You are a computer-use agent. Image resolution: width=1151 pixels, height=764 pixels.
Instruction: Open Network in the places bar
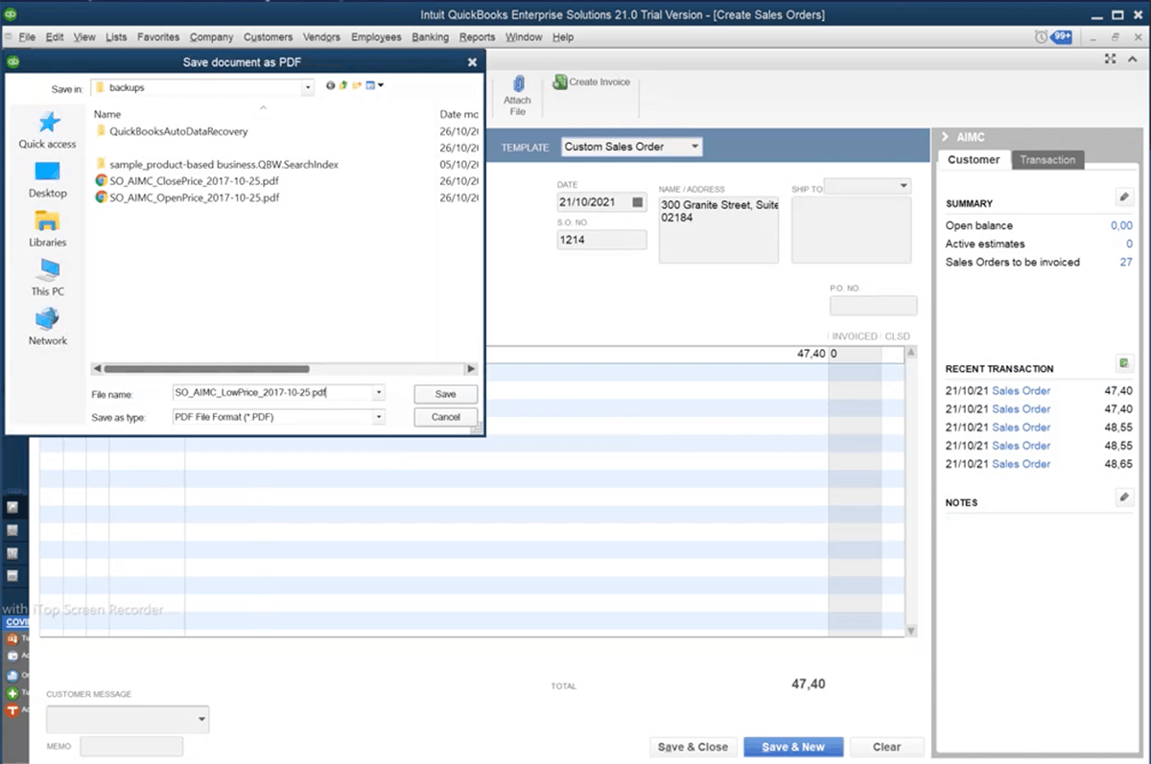pos(47,327)
